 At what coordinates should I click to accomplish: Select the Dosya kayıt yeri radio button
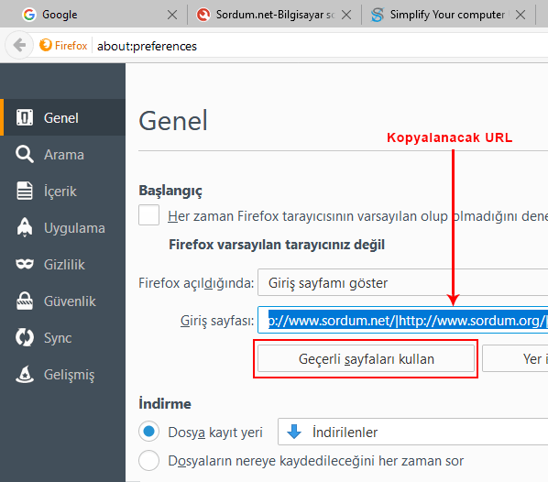(148, 432)
